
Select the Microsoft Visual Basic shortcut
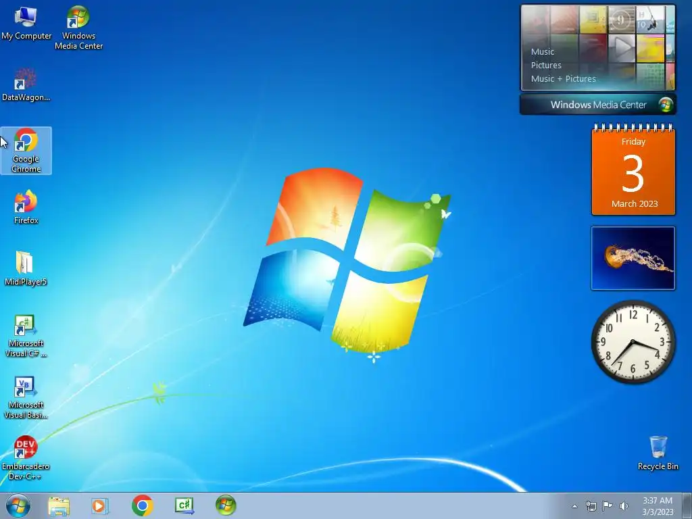click(26, 397)
